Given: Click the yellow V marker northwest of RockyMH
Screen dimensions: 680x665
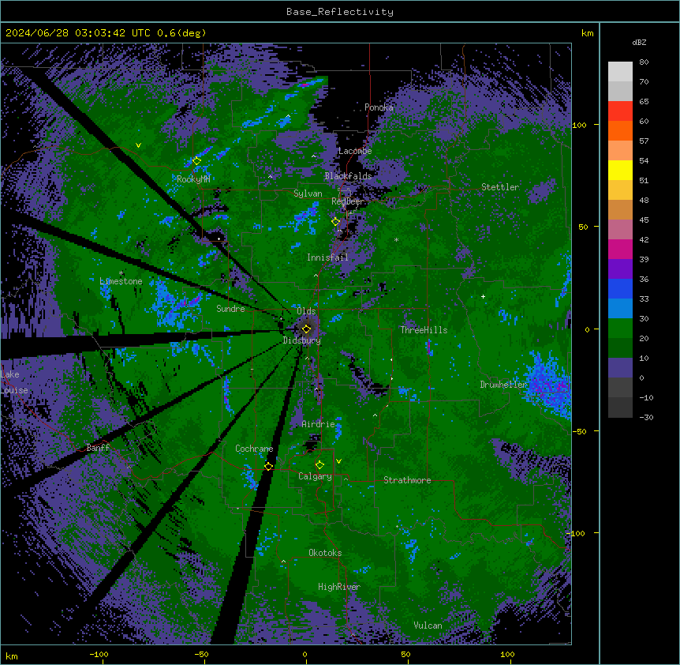Looking at the screenshot, I should coord(138,145).
